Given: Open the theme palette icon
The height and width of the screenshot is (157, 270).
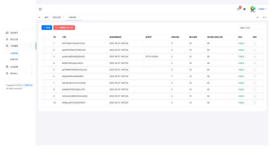Looking at the screenshot, I should click(x=244, y=9).
